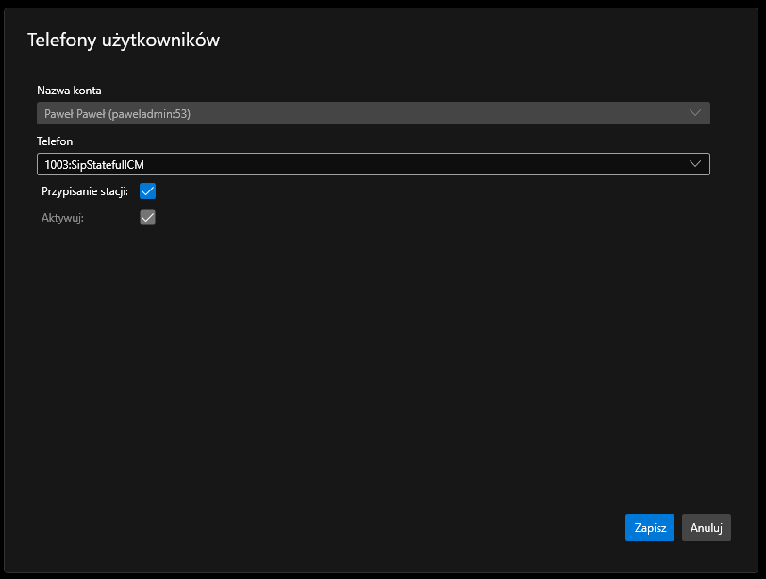Click the Telefony użytkowników dialog title
The image size is (766, 579).
pos(124,40)
